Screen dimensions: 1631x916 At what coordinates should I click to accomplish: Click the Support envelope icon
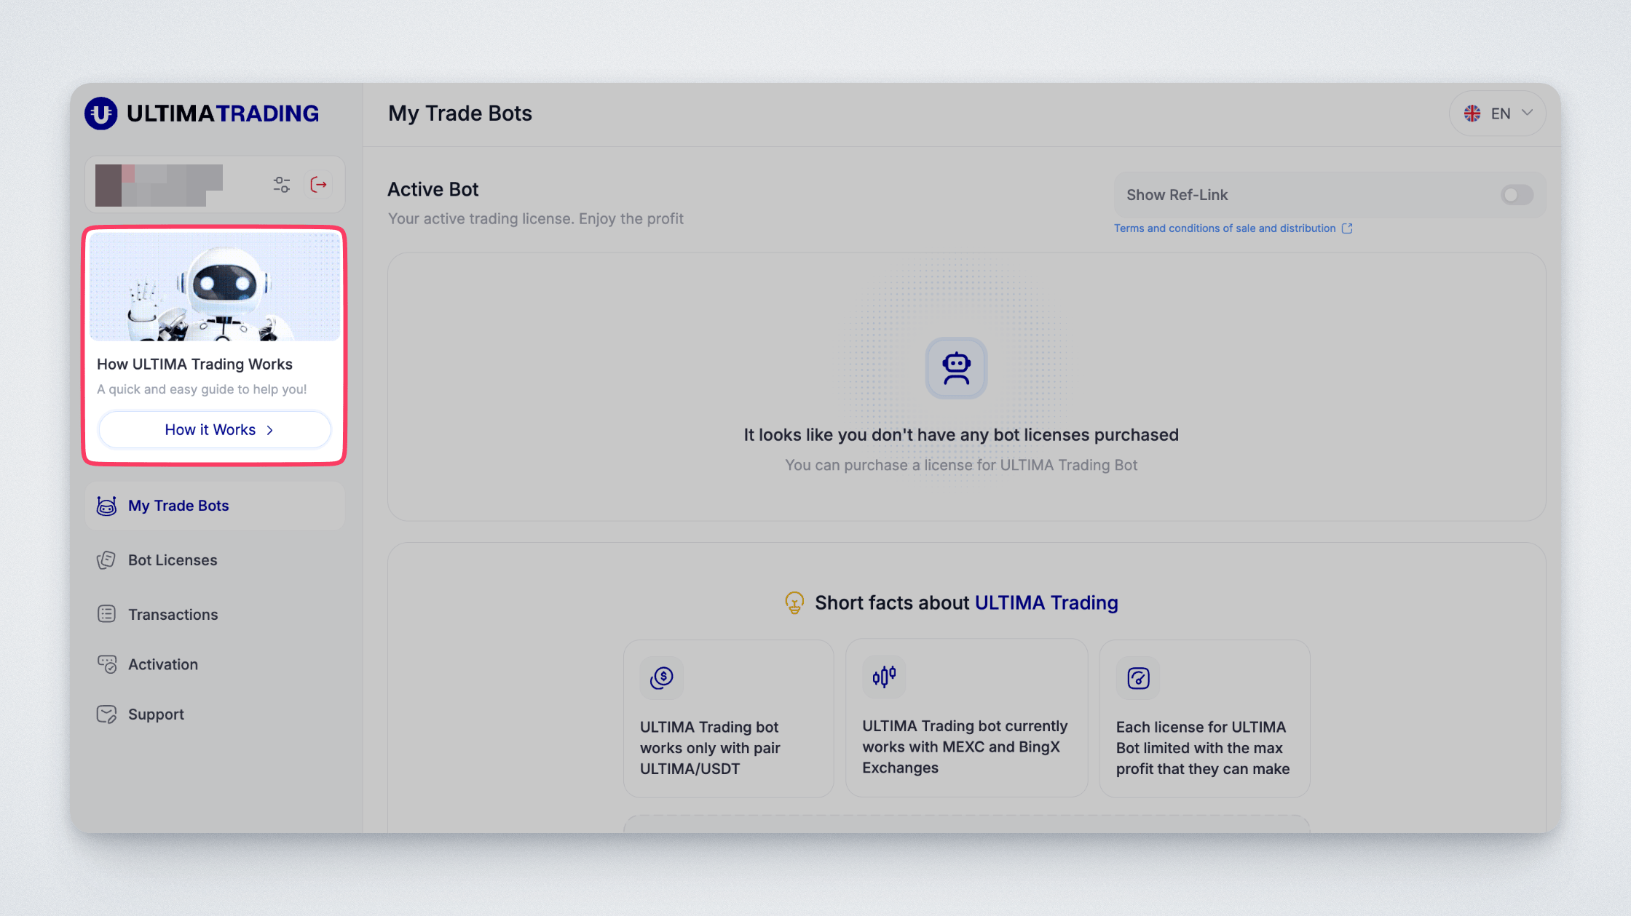pyautogui.click(x=106, y=714)
